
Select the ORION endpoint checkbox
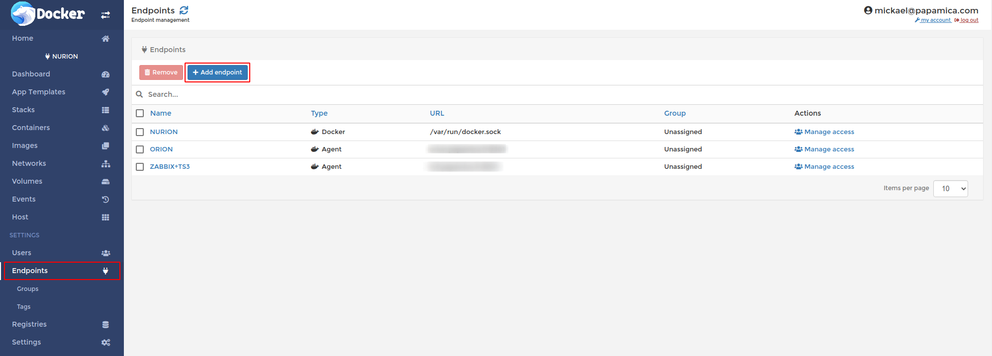tap(140, 149)
